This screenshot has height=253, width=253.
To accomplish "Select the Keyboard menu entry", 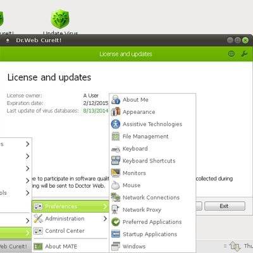I will click(x=152, y=149).
